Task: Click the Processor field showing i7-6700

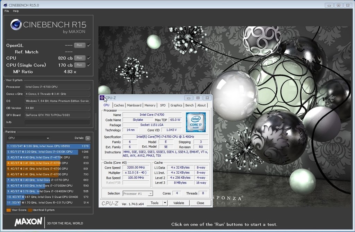Action: coord(57,87)
